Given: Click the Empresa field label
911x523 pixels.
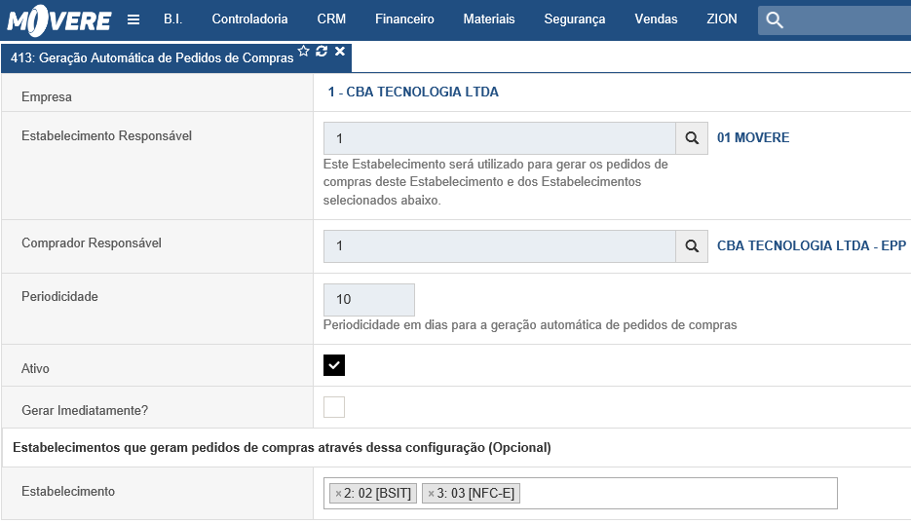Looking at the screenshot, I should coord(47,97).
